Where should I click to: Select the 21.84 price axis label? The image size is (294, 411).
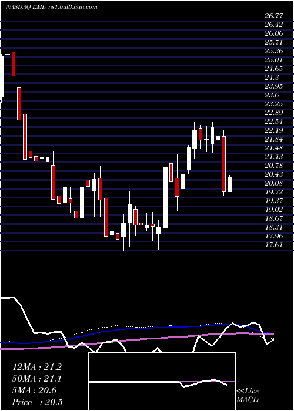[x=274, y=139]
